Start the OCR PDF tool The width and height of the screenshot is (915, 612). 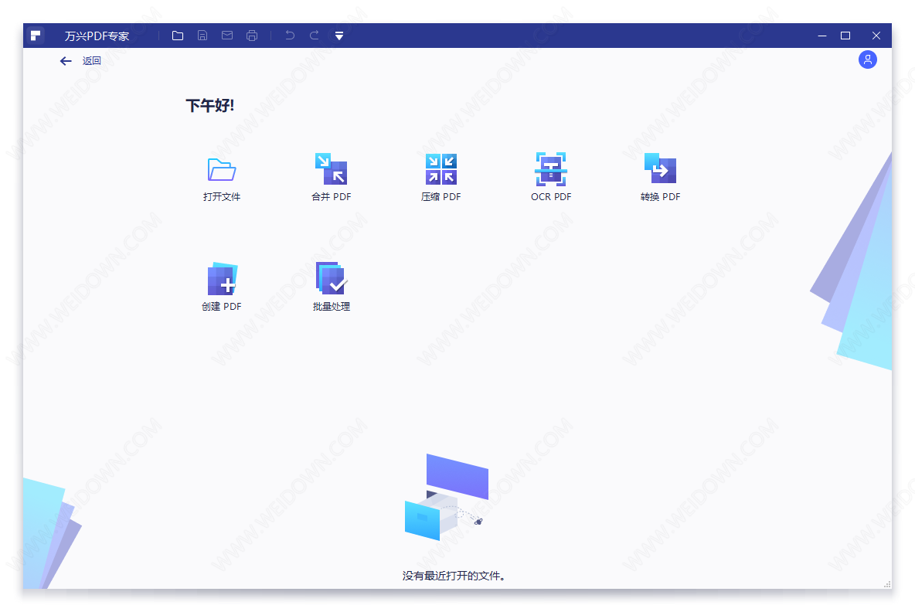pyautogui.click(x=551, y=169)
